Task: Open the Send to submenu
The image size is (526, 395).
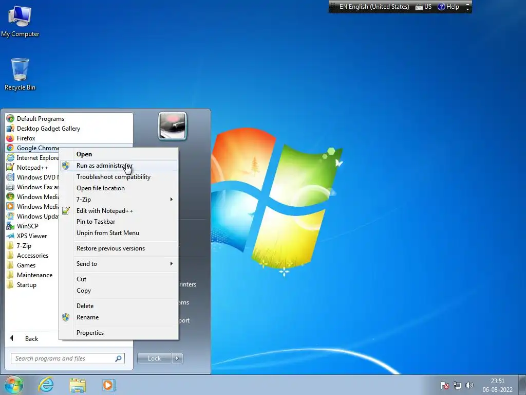Action: pyautogui.click(x=119, y=264)
